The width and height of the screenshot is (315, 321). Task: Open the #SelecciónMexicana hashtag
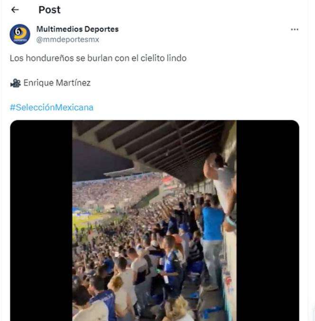51,107
